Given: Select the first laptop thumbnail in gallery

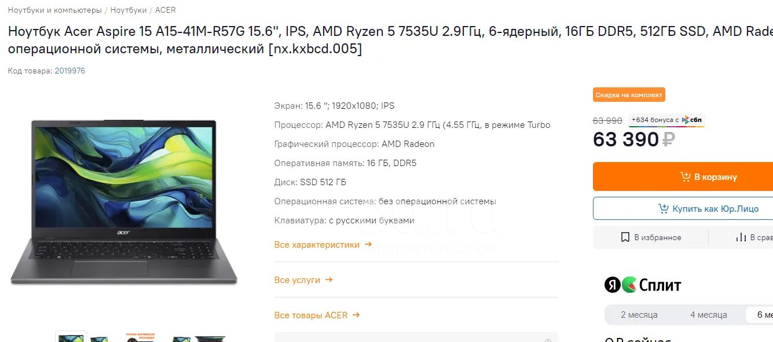Looking at the screenshot, I should tap(71, 337).
